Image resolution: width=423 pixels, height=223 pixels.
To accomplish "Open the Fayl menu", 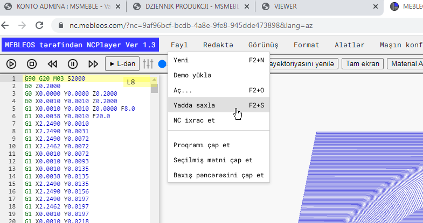I will click(x=179, y=45).
